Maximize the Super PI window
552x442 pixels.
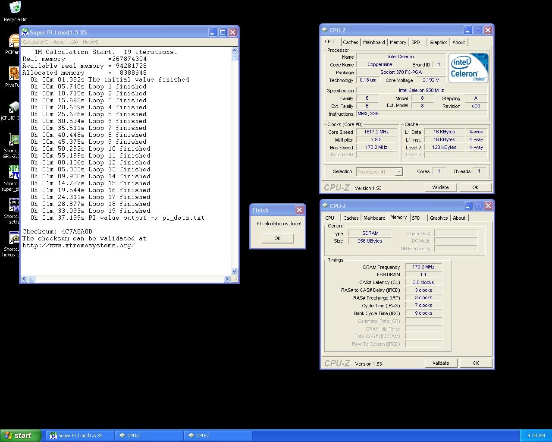coord(223,32)
